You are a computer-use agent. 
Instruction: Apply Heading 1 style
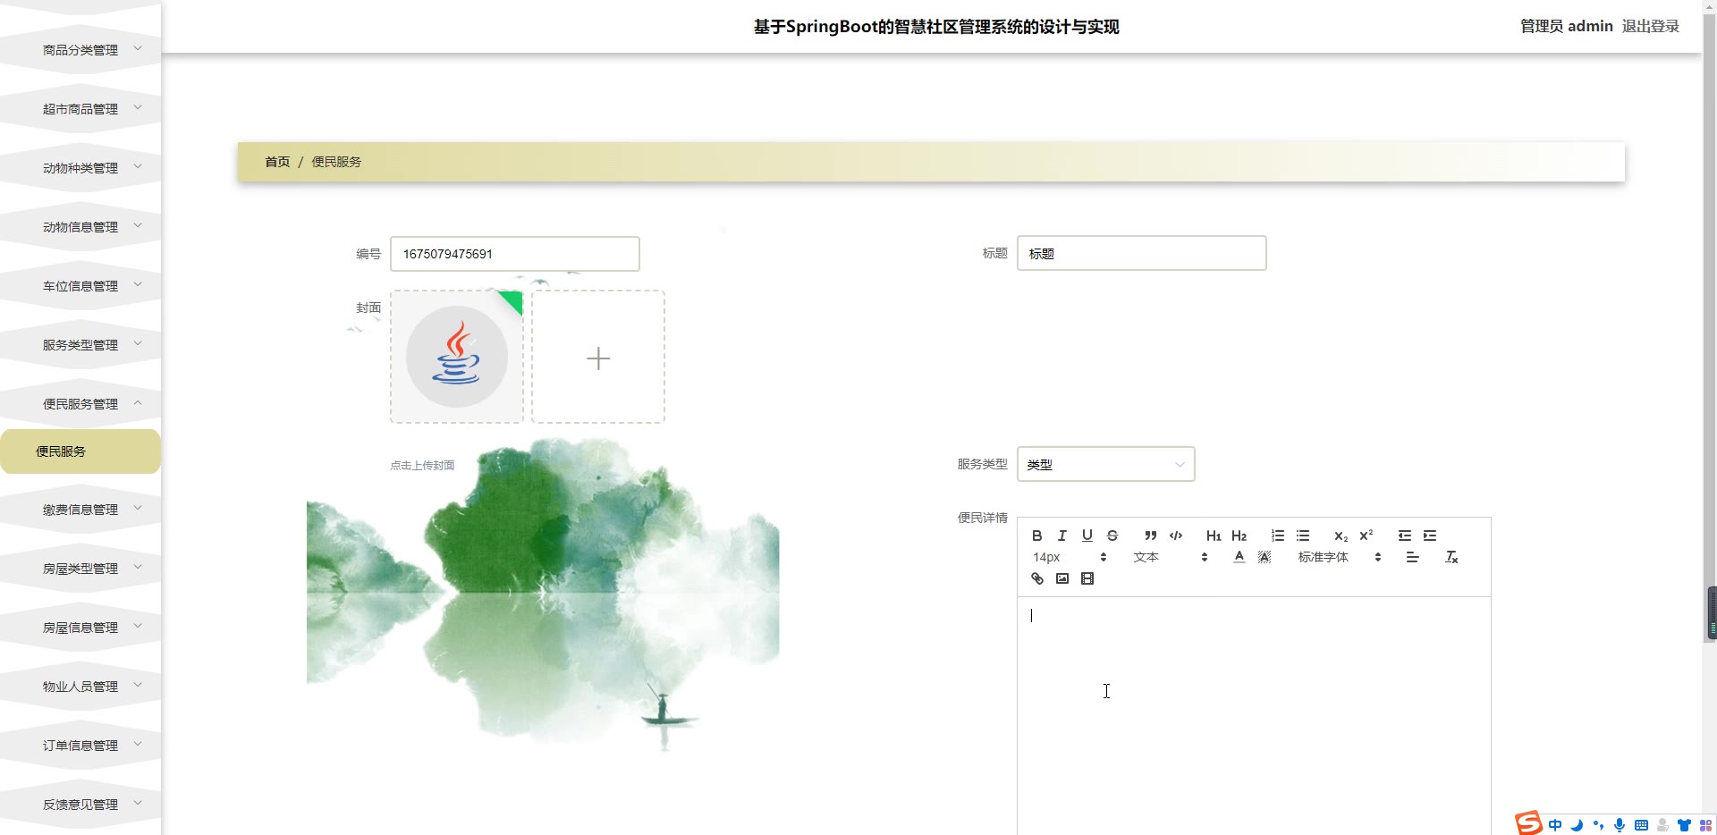(x=1214, y=536)
